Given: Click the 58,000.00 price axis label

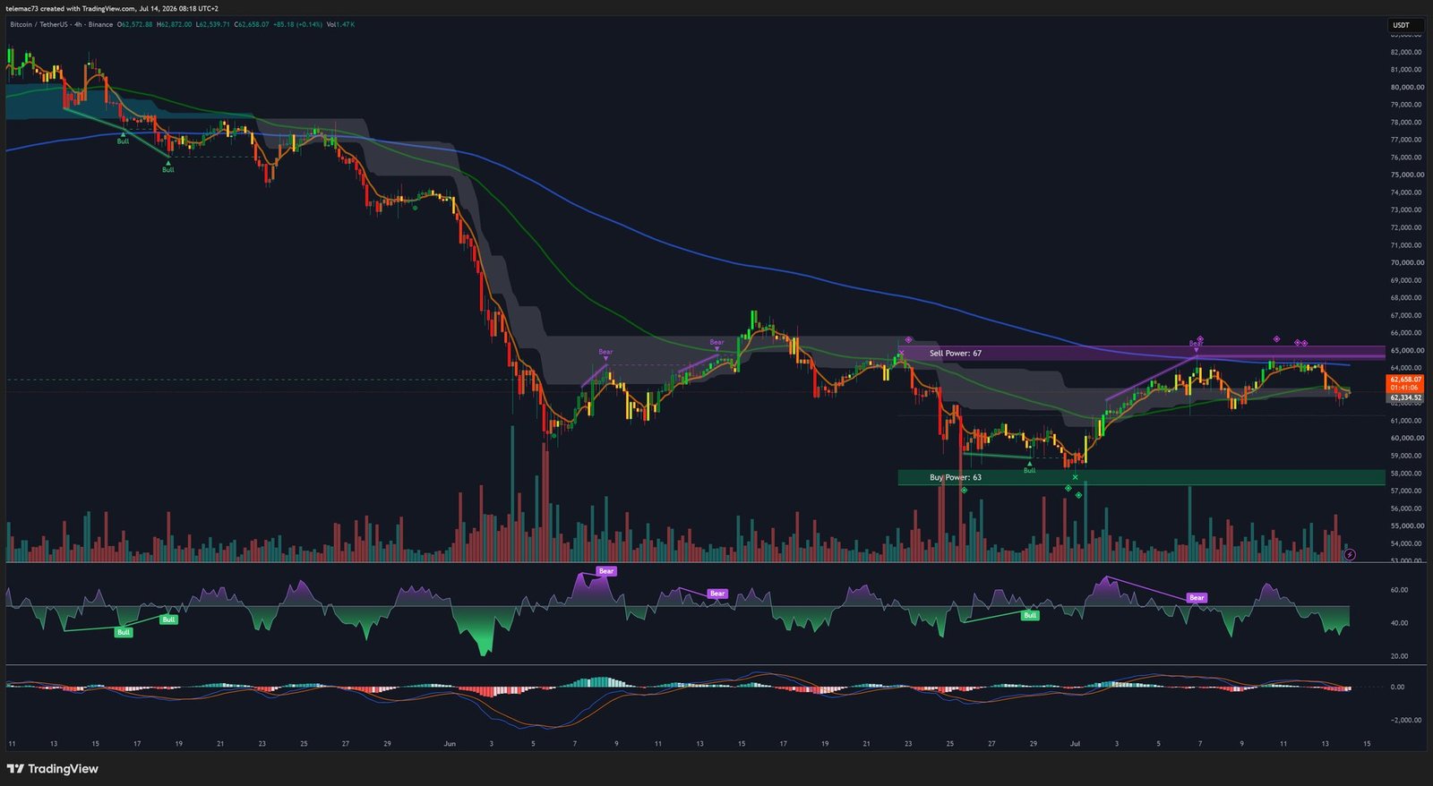Looking at the screenshot, I should click(x=1407, y=473).
